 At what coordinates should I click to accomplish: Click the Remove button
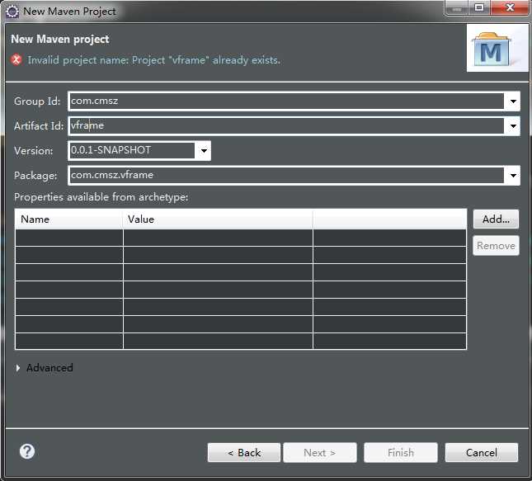(x=496, y=245)
